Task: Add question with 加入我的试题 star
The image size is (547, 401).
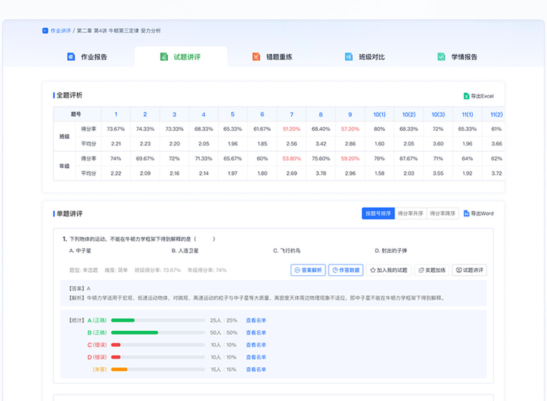Action: click(372, 270)
